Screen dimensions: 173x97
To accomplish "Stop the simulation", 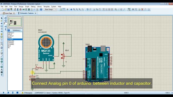I will tap(17, 93).
